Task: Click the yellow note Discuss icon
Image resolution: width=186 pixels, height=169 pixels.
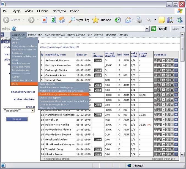Action: (162, 20)
